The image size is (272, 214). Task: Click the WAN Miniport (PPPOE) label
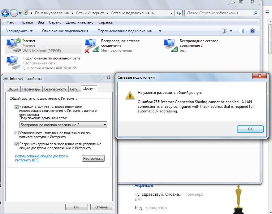coord(42,51)
